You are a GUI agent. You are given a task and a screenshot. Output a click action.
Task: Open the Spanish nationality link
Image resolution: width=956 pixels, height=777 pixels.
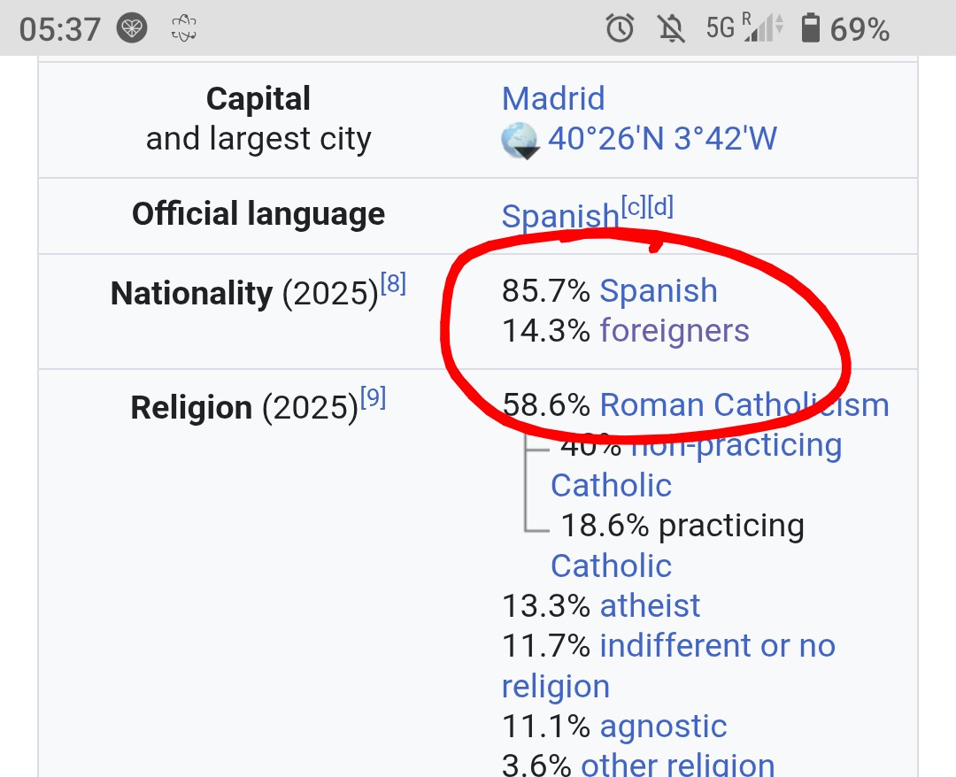pyautogui.click(x=659, y=290)
